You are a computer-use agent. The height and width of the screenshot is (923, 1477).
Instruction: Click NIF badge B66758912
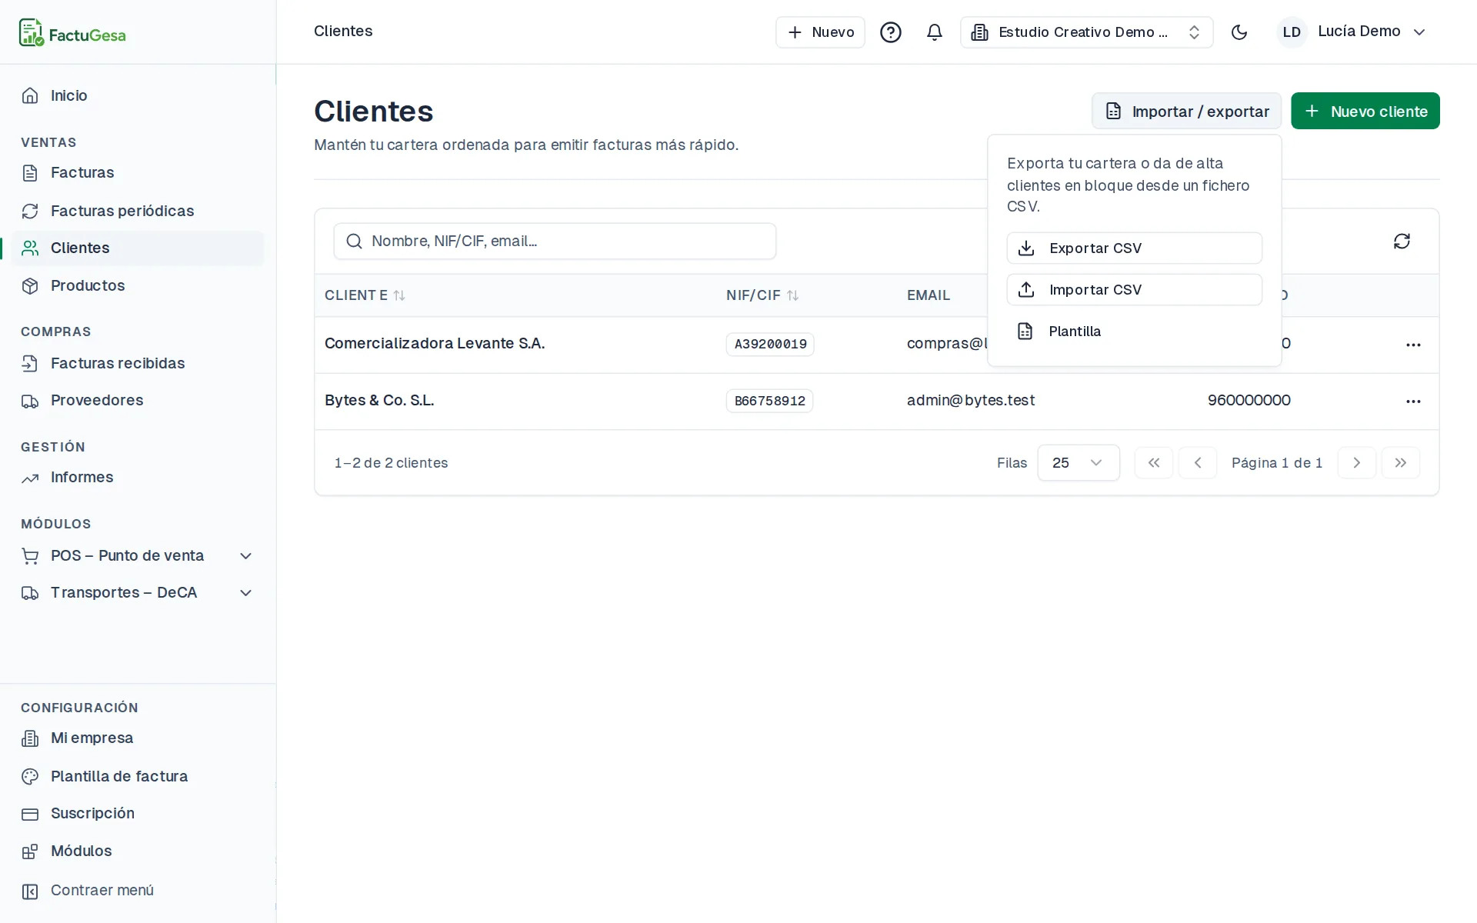pos(769,401)
